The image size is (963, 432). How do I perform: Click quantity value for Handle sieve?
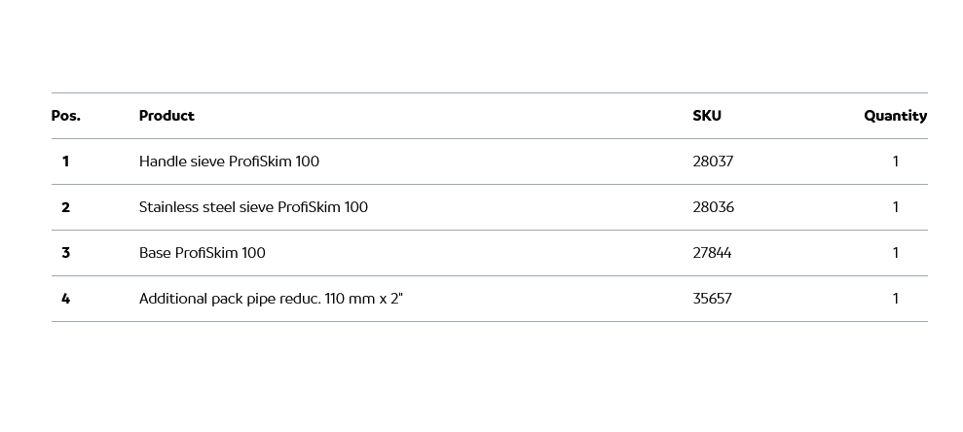coord(896,162)
